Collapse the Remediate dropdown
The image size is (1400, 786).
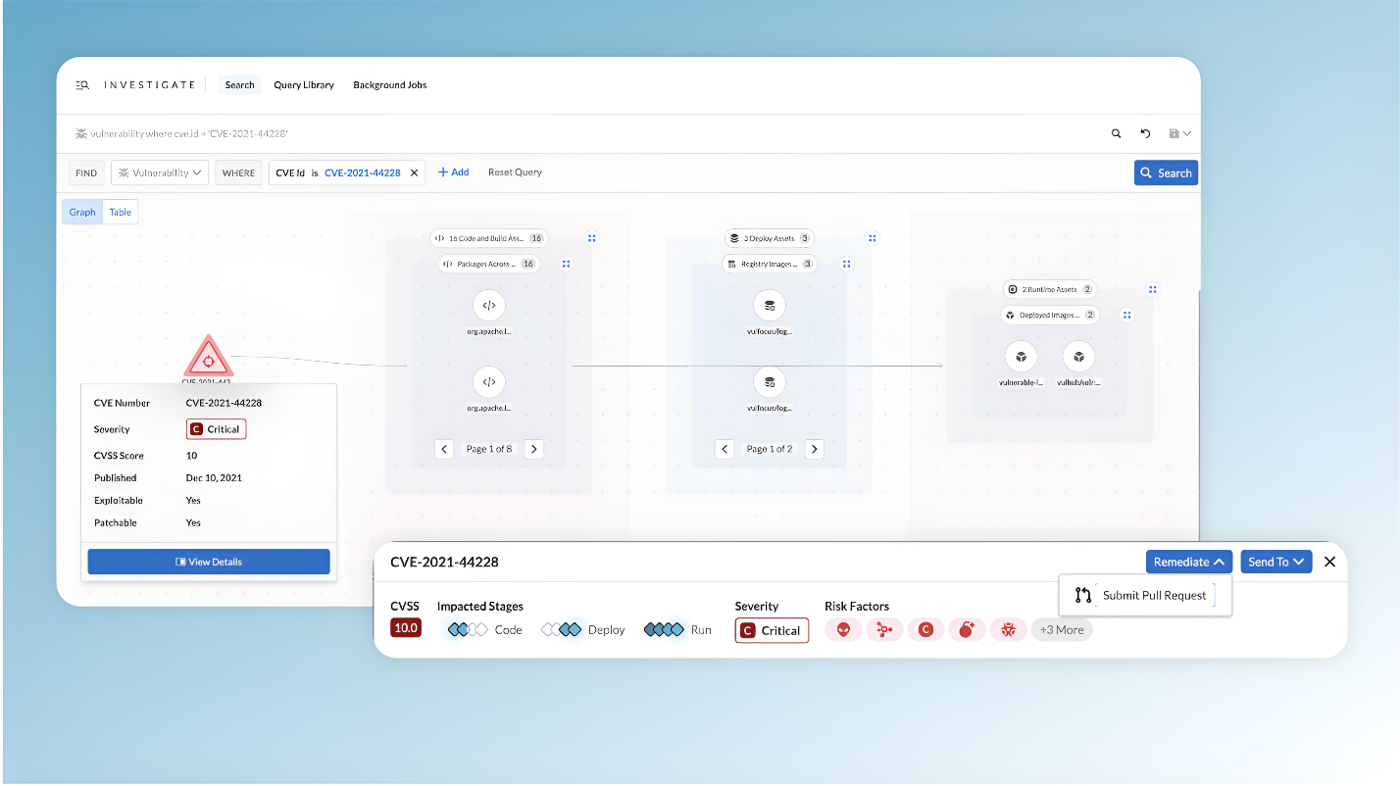click(1189, 562)
